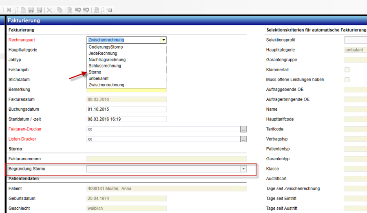Click the print preview magnifier icon
367x213 pixels.
[96, 10]
